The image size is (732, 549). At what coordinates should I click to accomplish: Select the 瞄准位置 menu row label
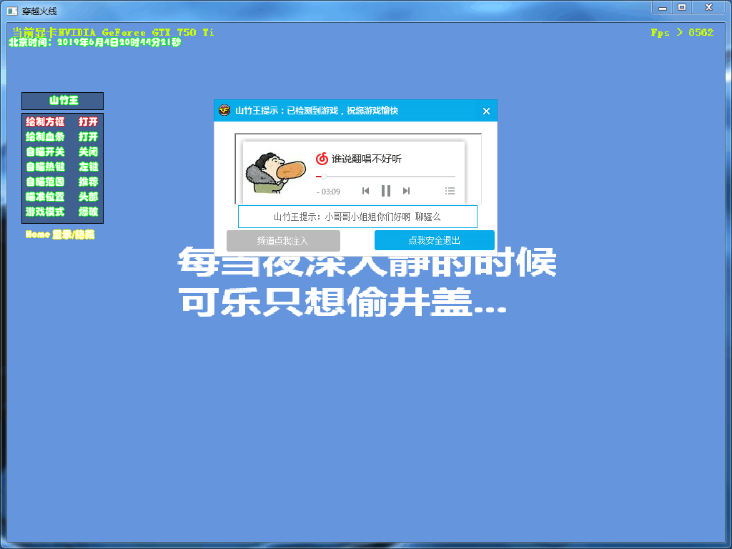45,197
